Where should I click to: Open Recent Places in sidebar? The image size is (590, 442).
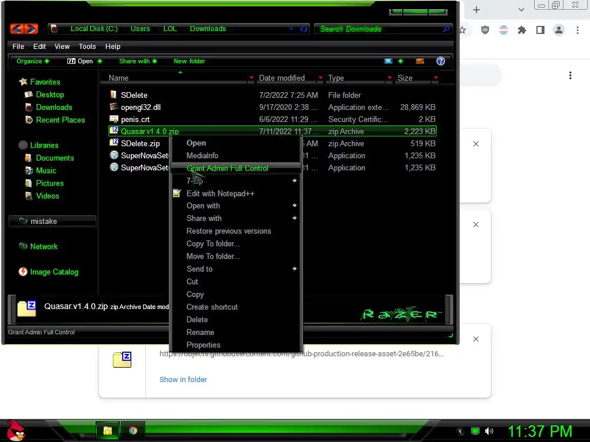click(60, 120)
